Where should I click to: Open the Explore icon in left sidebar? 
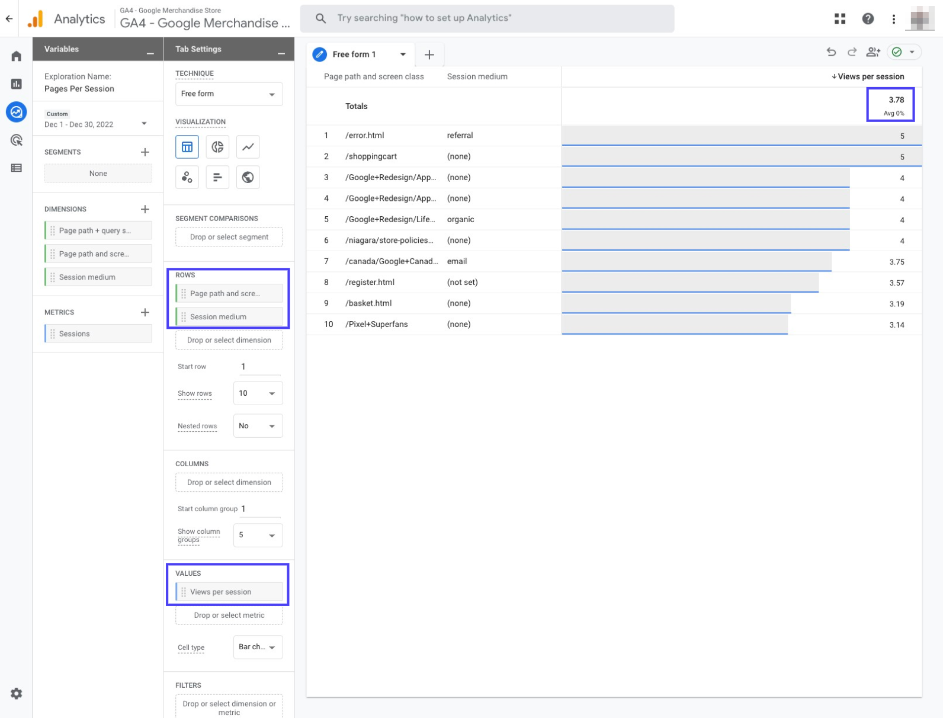click(x=16, y=112)
